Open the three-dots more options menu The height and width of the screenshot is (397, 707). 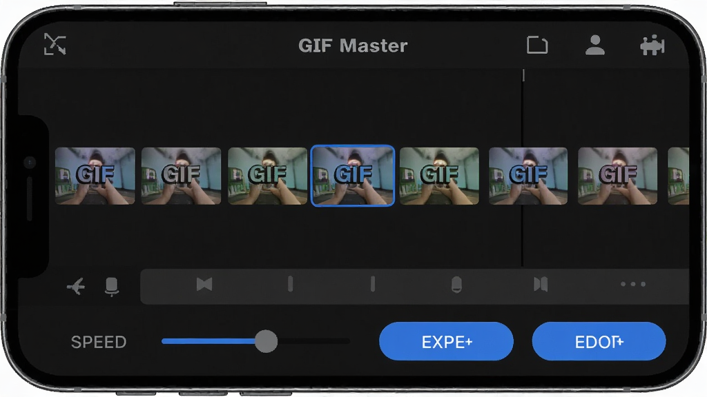point(633,284)
